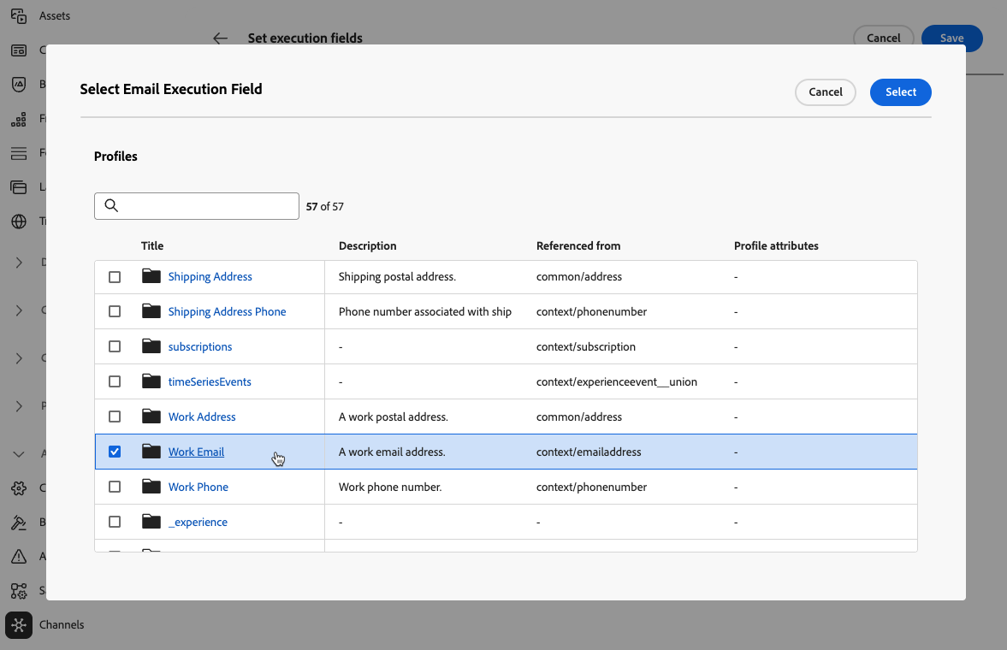
Task: Click the subscriptions folder icon
Action: coord(151,346)
